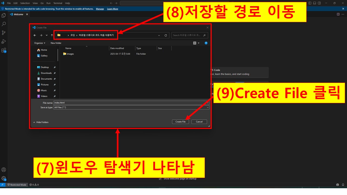Unpin Downloads using its pin icon
Viewport: 347px width, 195px height.
point(54,73)
